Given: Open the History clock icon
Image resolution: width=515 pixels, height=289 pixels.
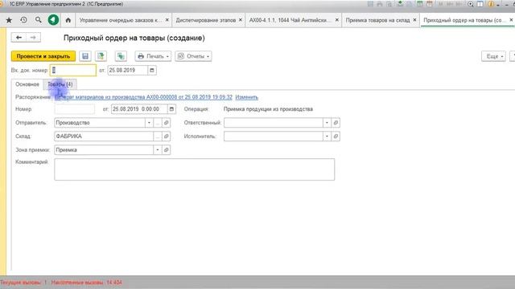Looking at the screenshot, I should (23, 20).
